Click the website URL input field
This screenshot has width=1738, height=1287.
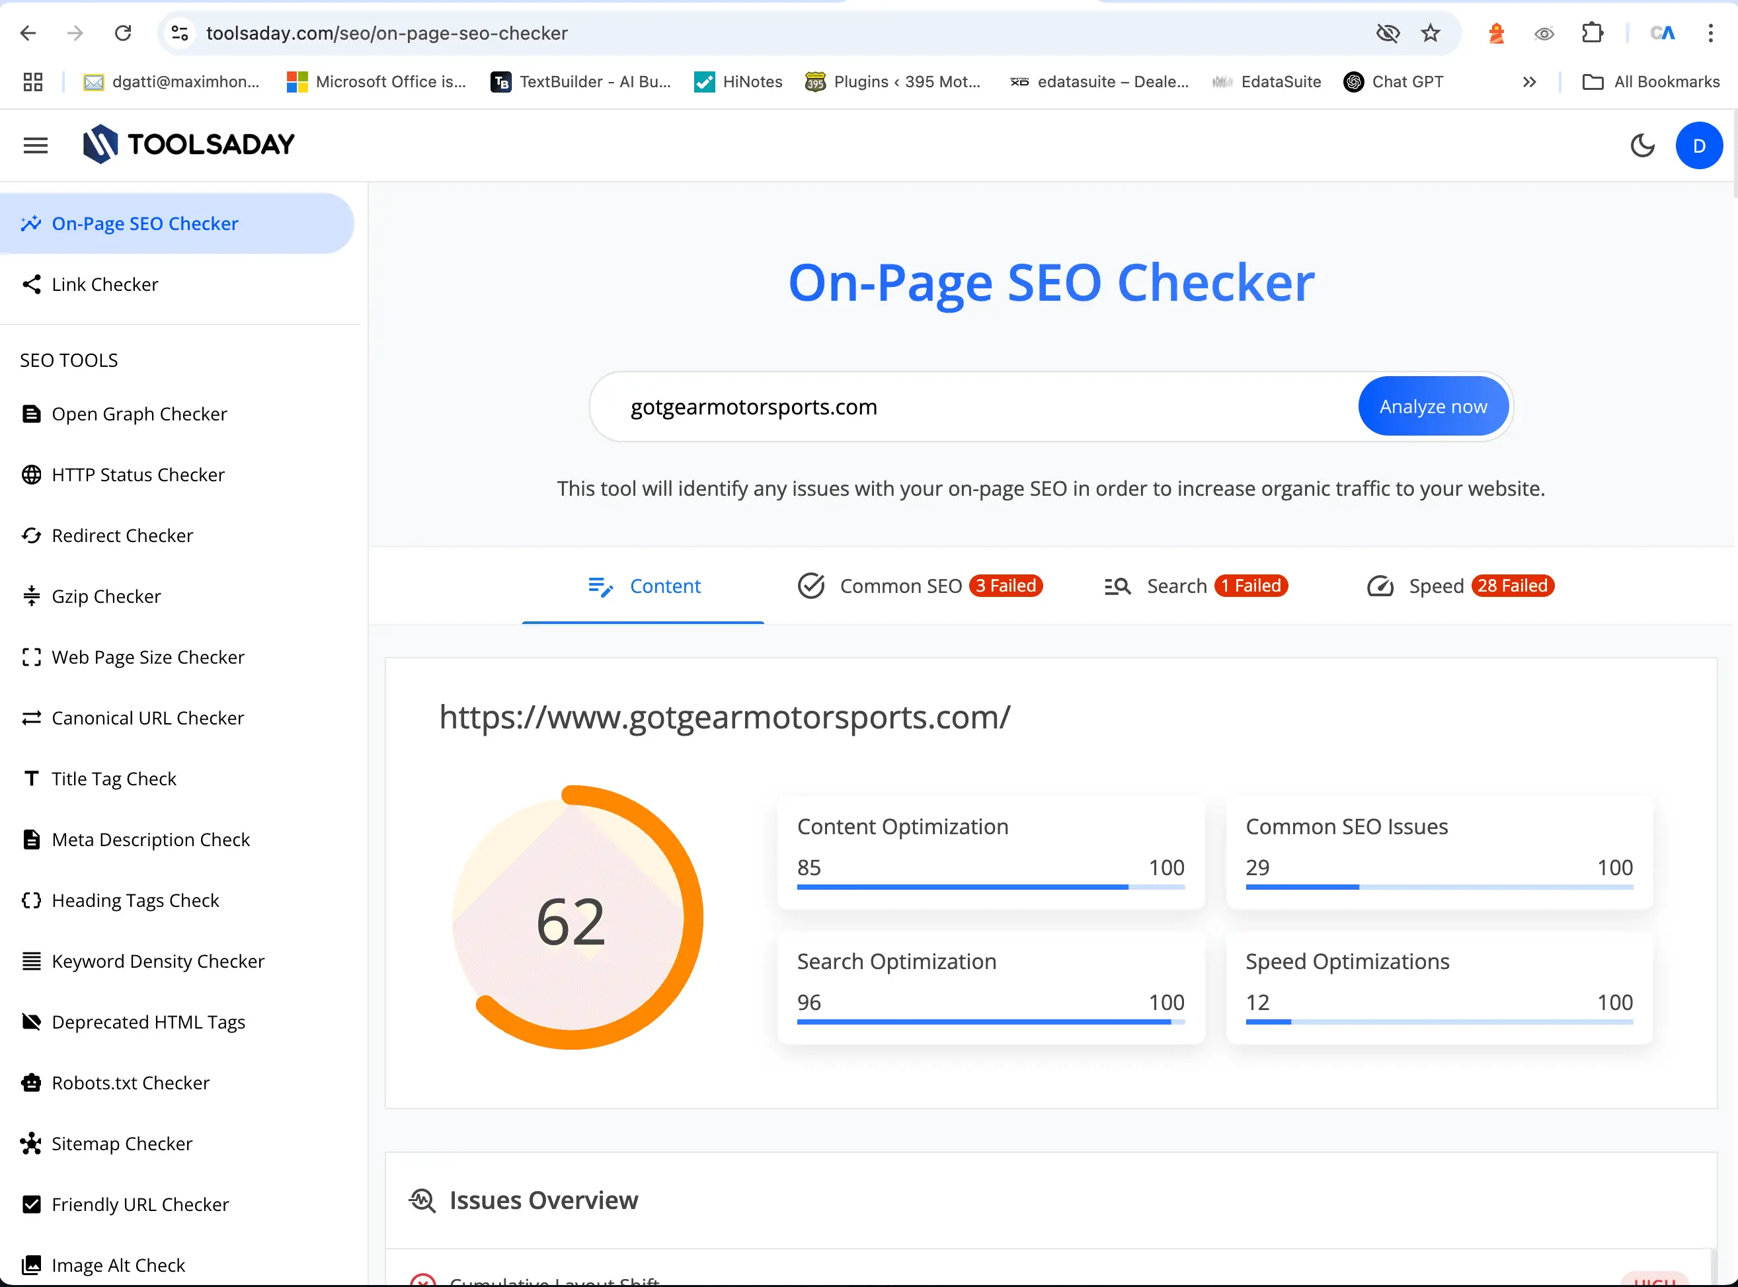coord(974,407)
